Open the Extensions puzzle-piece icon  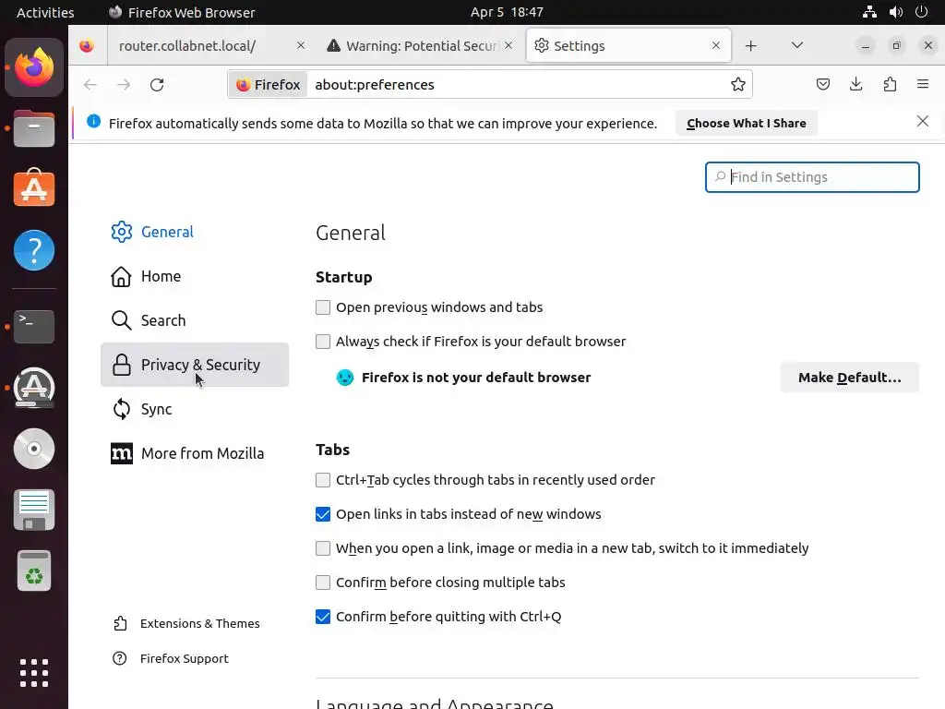[890, 85]
